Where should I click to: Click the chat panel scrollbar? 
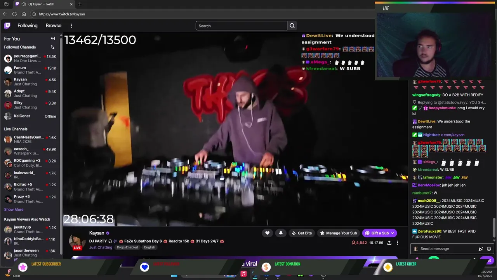pyautogui.click(x=494, y=227)
